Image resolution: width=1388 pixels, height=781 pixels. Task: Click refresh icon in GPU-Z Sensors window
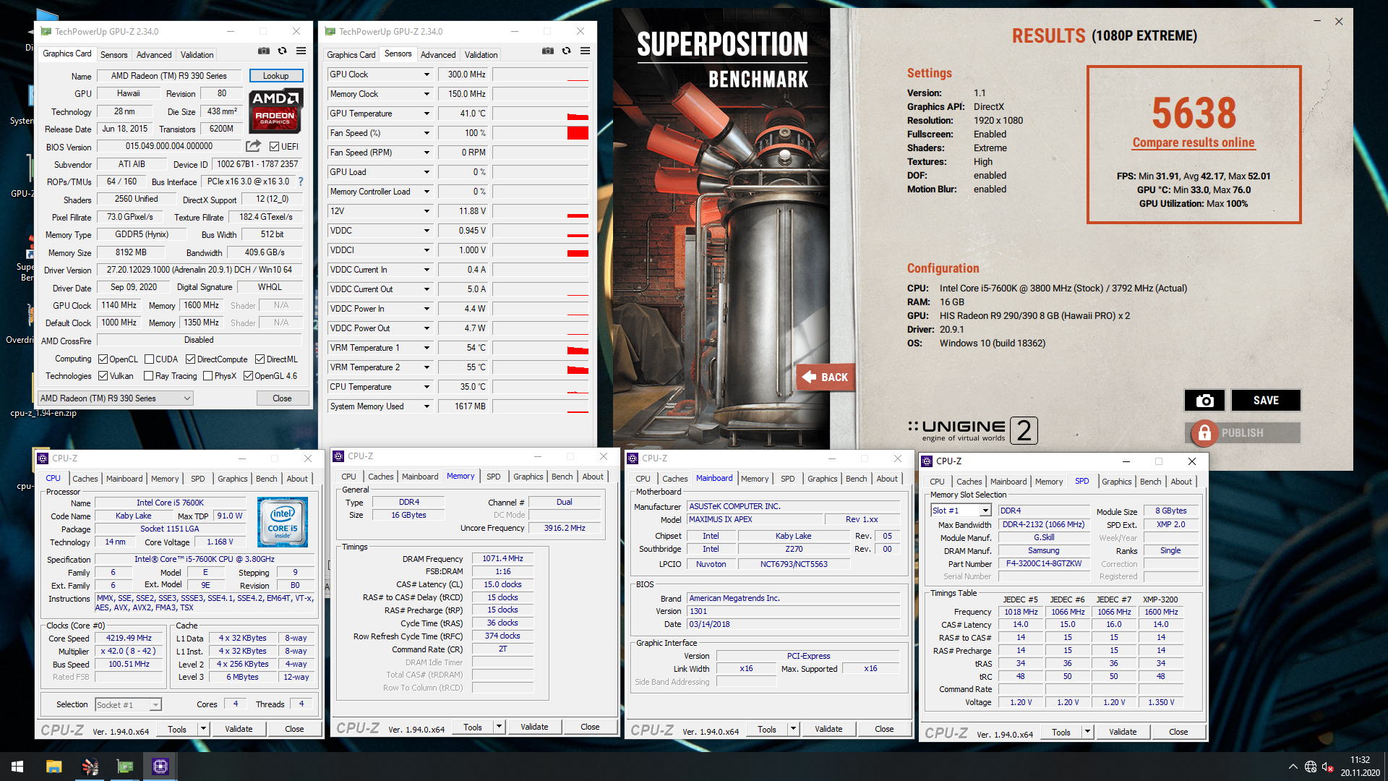click(567, 51)
